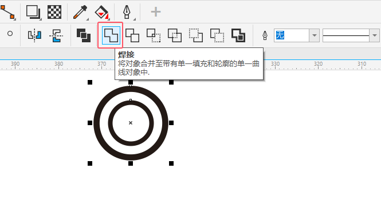
Task: Open the line style dropdown arrow
Action: (x=375, y=35)
